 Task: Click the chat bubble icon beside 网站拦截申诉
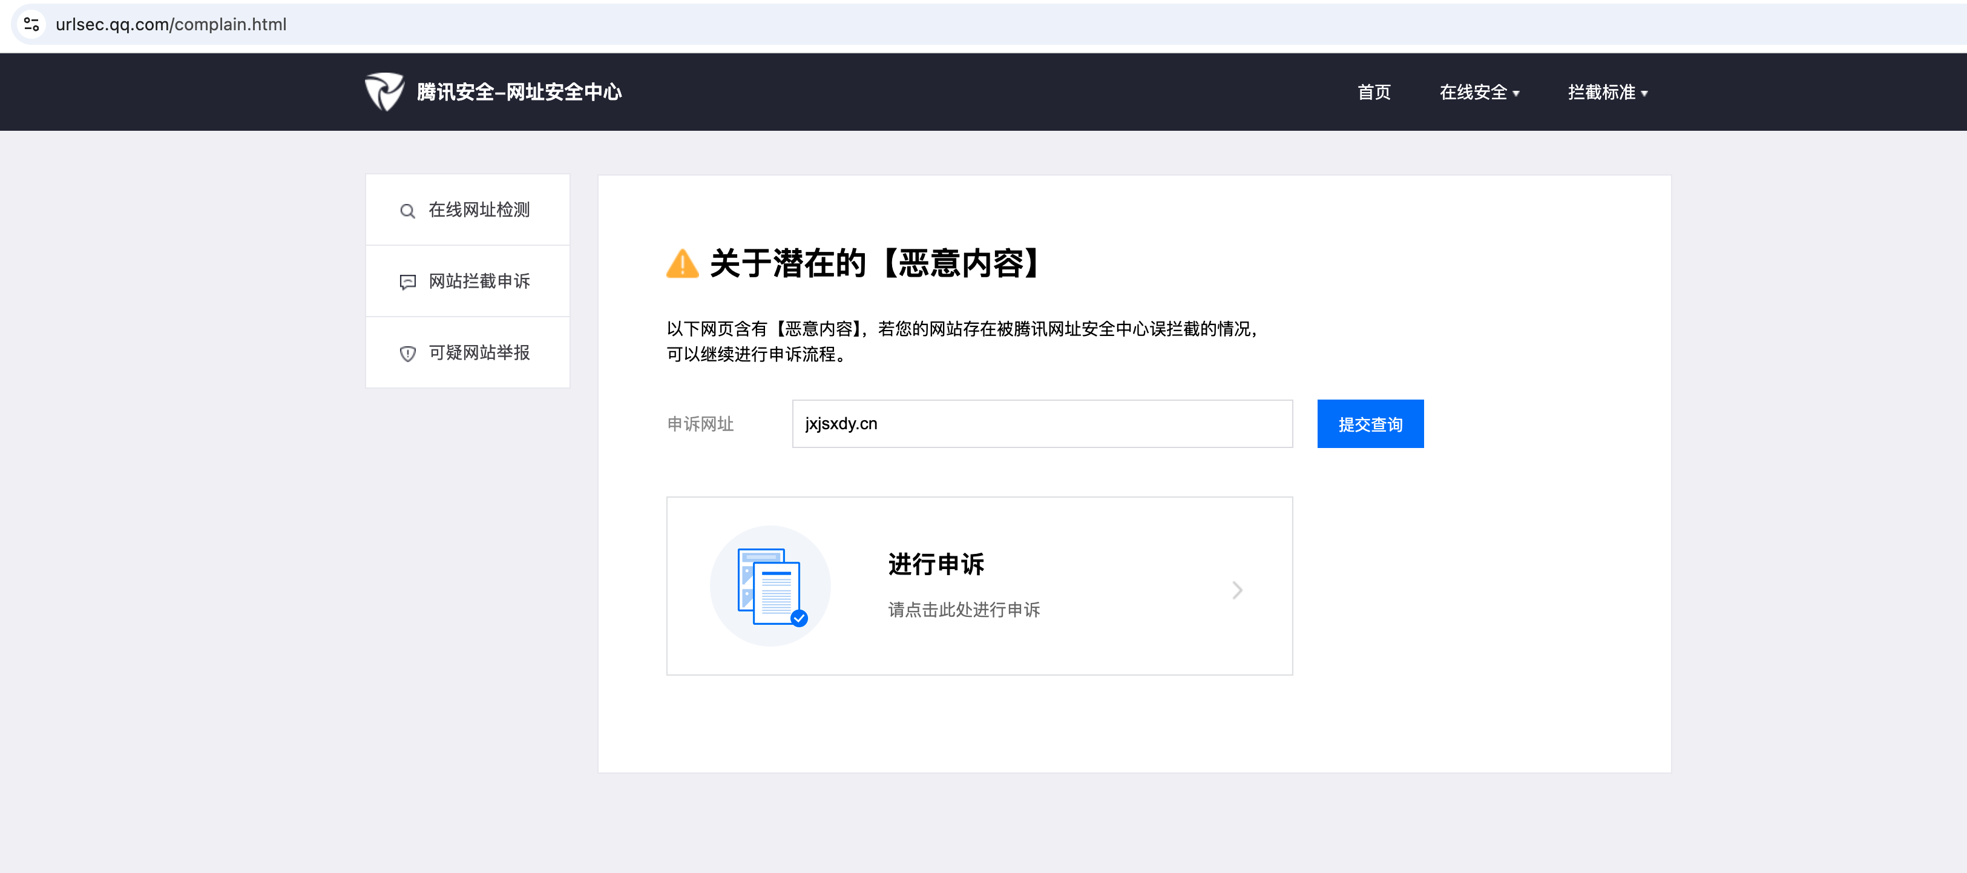408,282
